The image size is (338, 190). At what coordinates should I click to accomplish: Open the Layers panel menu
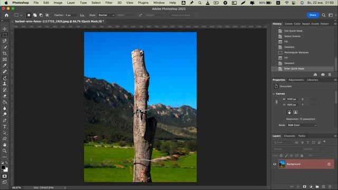coord(335,136)
